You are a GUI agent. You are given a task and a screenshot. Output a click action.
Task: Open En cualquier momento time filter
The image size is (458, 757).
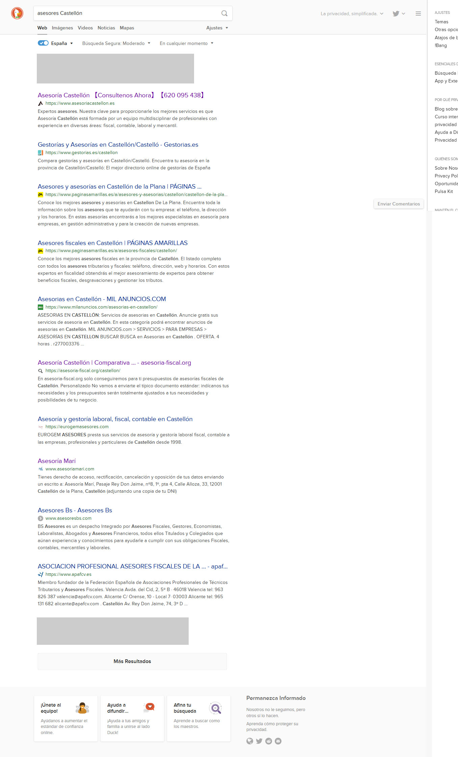[186, 43]
